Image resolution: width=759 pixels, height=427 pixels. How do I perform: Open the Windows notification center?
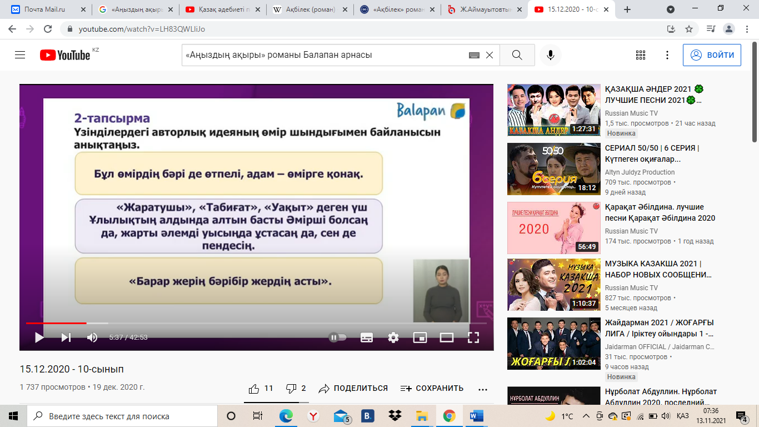[741, 416]
